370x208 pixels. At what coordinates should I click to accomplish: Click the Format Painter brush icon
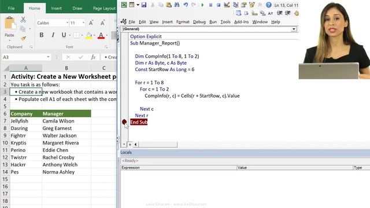coord(23,39)
